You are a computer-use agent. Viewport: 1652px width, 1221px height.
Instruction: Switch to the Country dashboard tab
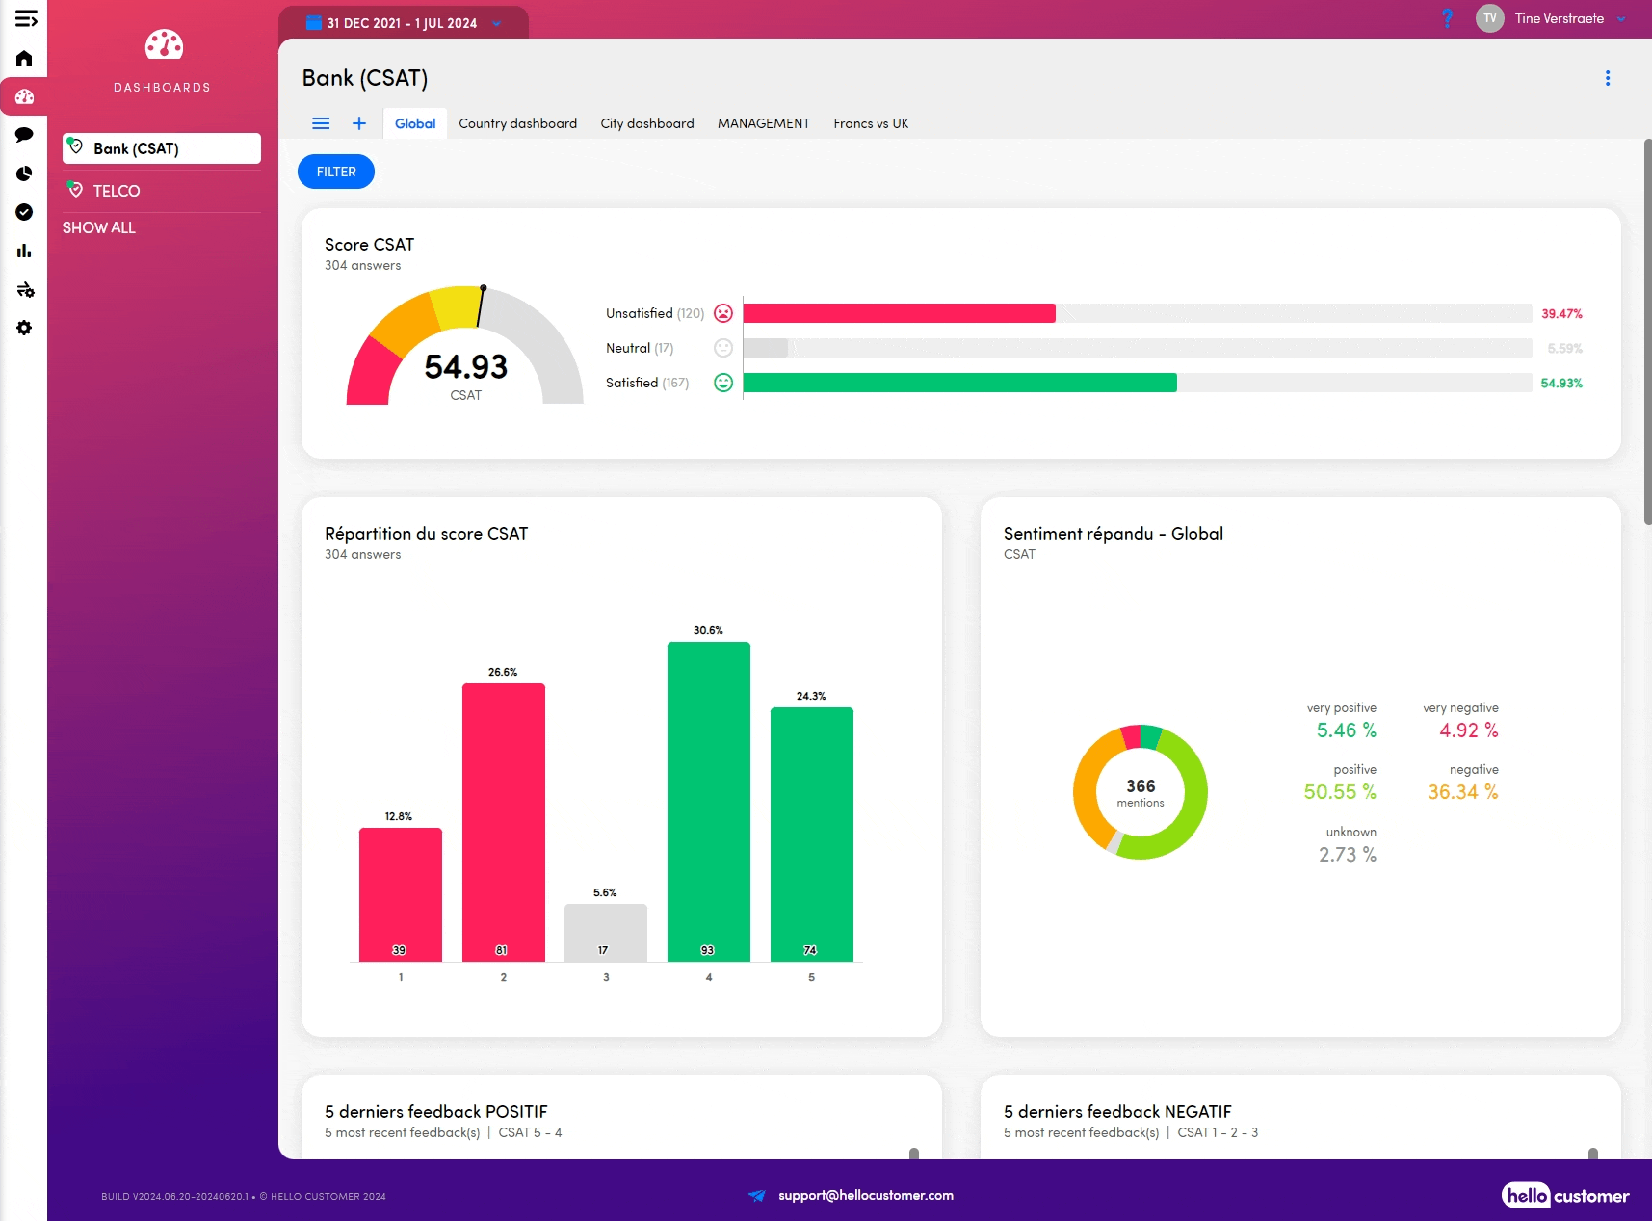pyautogui.click(x=517, y=123)
